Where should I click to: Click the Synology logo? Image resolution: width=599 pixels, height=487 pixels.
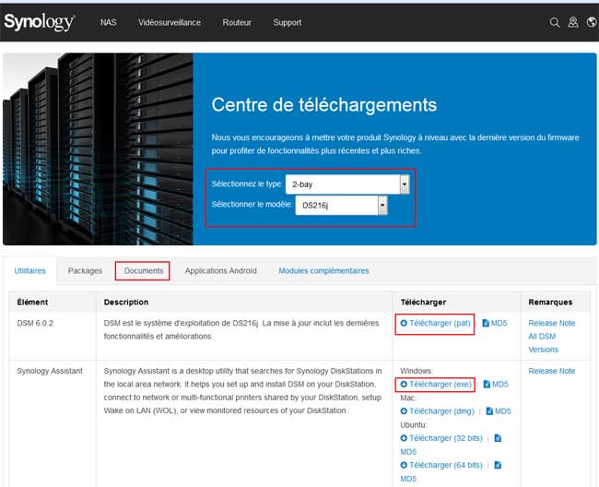(x=39, y=22)
